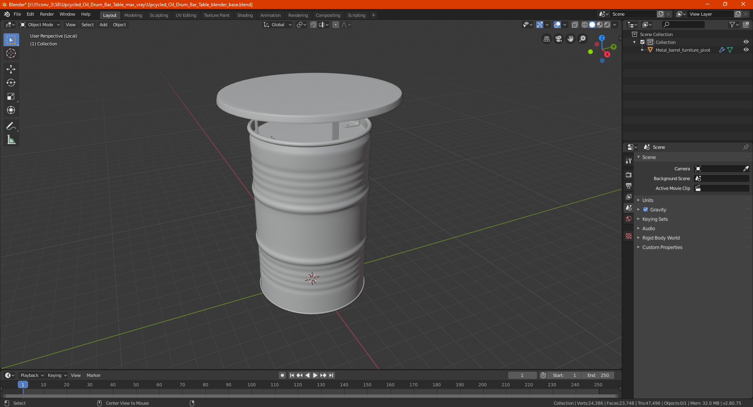Toggle viewport gizmos

(x=540, y=25)
